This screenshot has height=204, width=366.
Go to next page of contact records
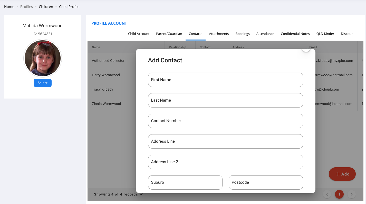pos(352,194)
